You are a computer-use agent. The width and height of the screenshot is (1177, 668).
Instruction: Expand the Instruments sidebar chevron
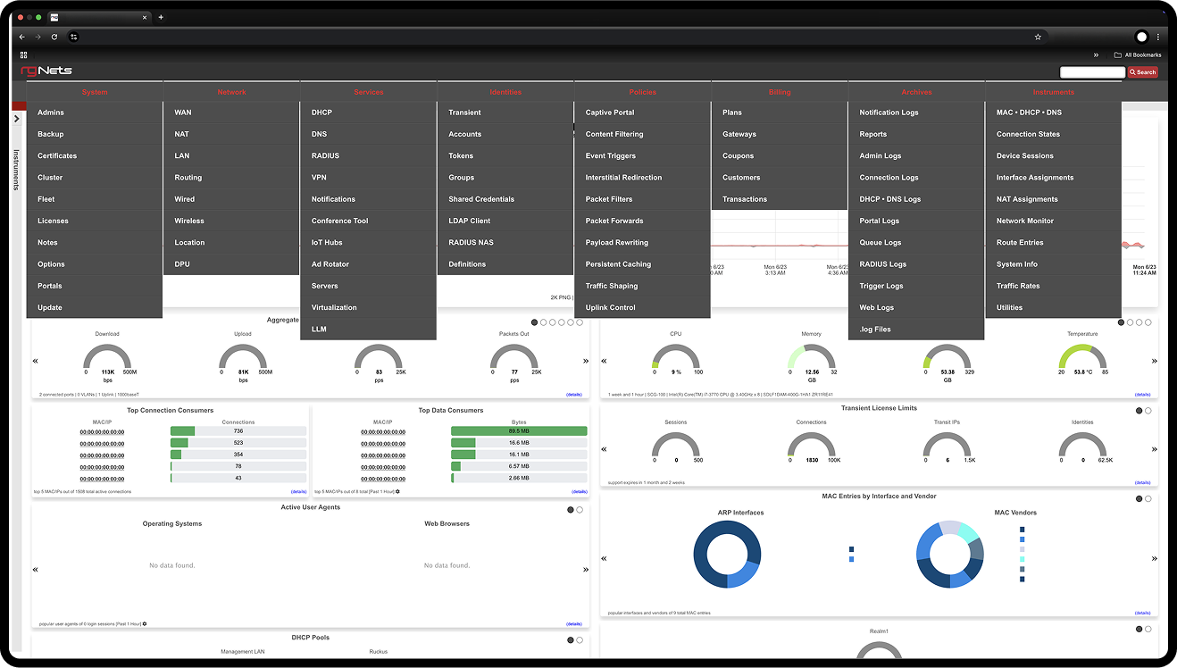tap(17, 119)
